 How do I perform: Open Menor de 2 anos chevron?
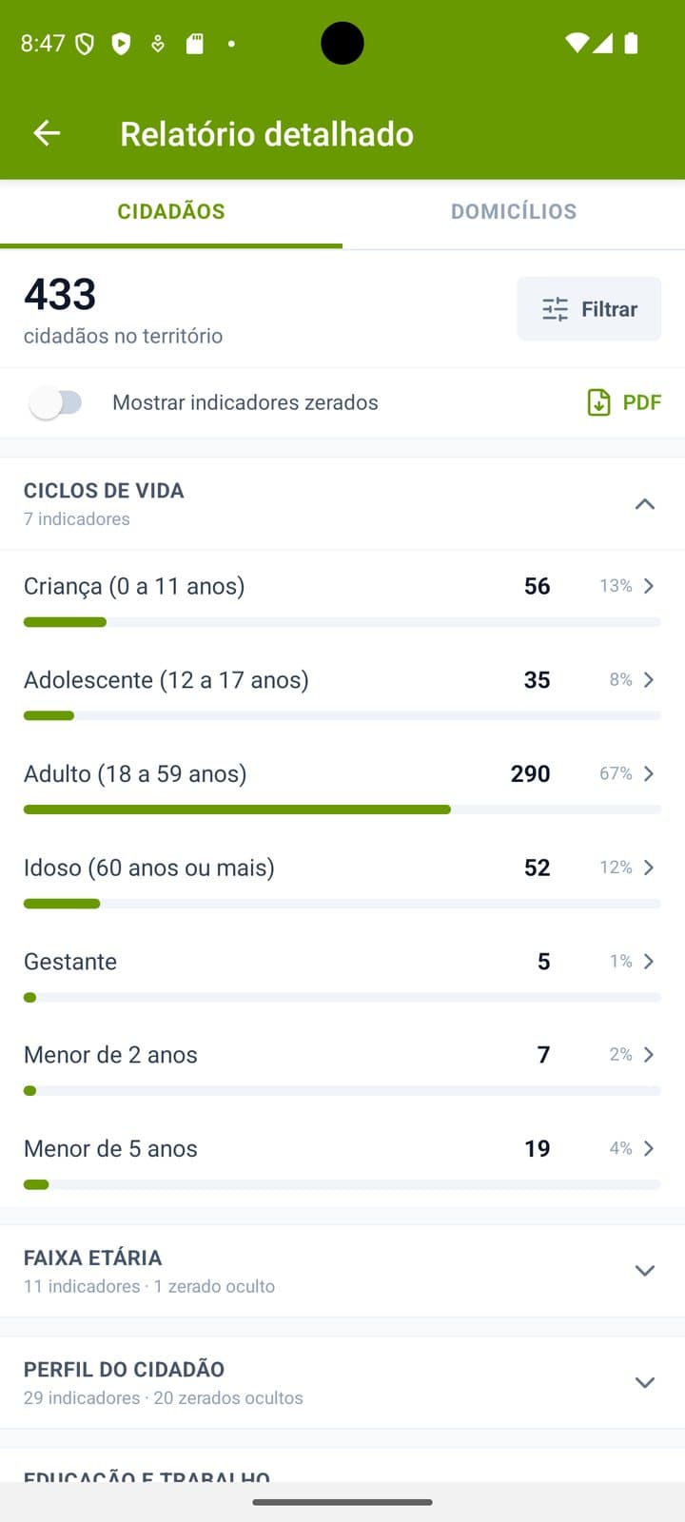(649, 1054)
